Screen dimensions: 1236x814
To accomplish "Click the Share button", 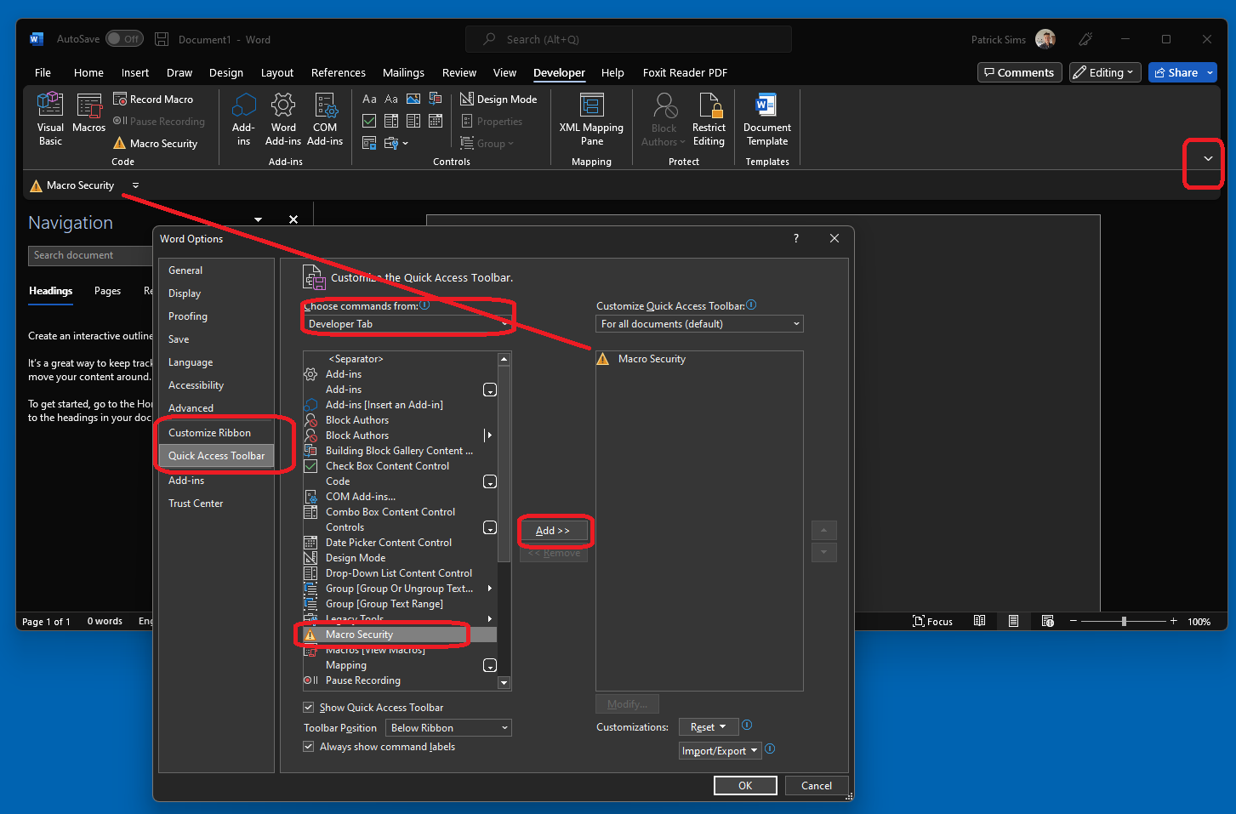I will click(x=1176, y=72).
